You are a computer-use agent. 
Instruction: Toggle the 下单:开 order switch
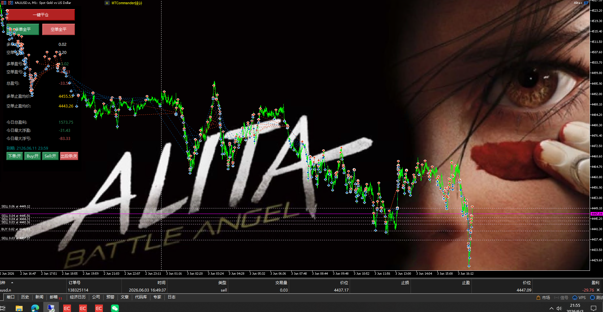pyautogui.click(x=15, y=156)
